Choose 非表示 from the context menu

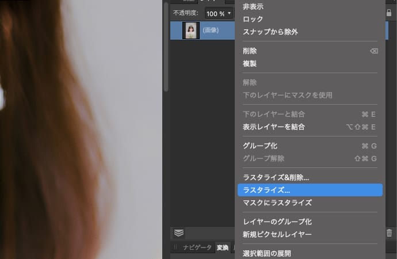254,7
